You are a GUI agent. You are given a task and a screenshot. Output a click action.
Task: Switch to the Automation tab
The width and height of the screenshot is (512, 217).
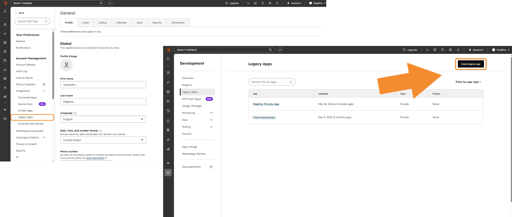pos(178,22)
